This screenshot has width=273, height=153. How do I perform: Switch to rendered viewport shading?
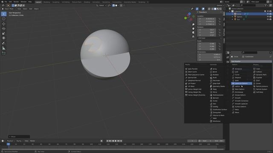221,8
